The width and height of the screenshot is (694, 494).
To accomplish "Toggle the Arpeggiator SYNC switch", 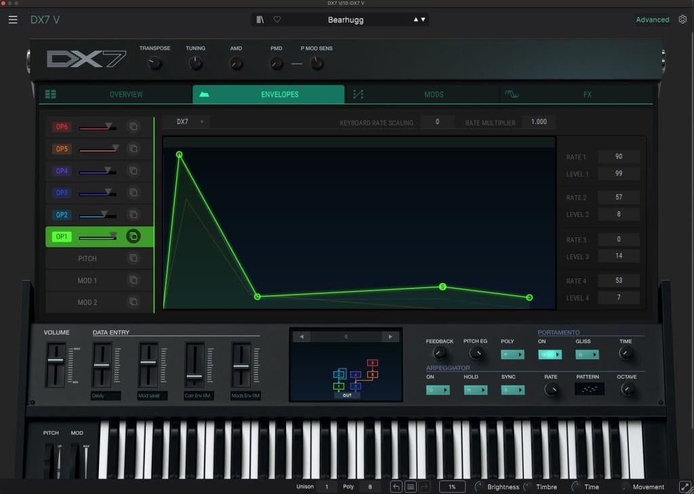I will point(513,390).
